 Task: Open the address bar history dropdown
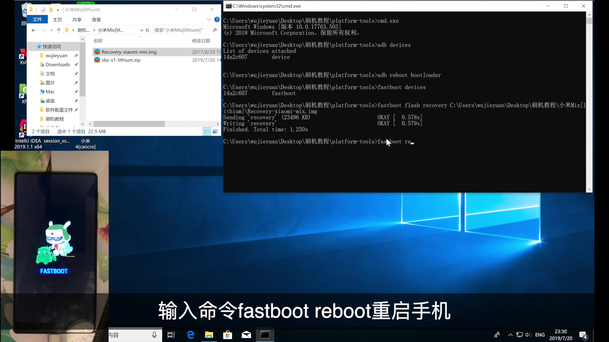tap(141, 30)
